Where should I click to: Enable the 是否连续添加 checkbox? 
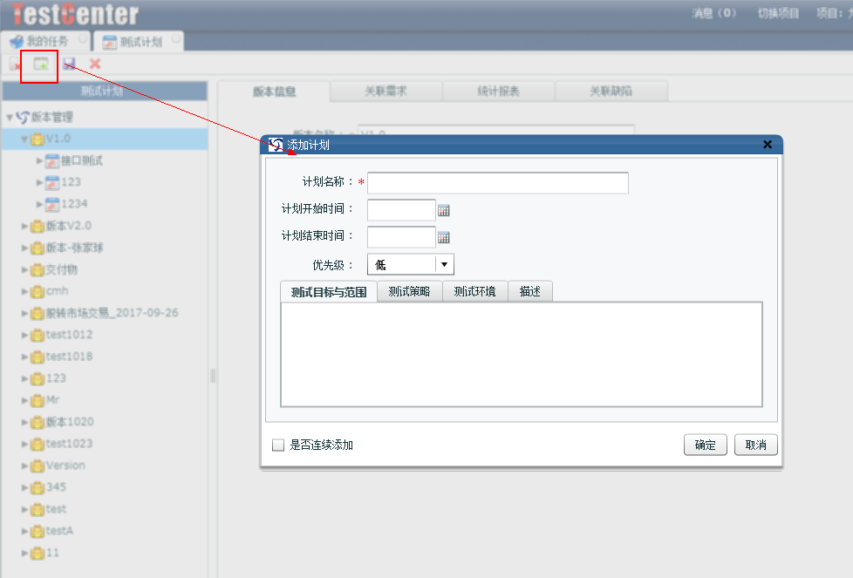coord(278,445)
